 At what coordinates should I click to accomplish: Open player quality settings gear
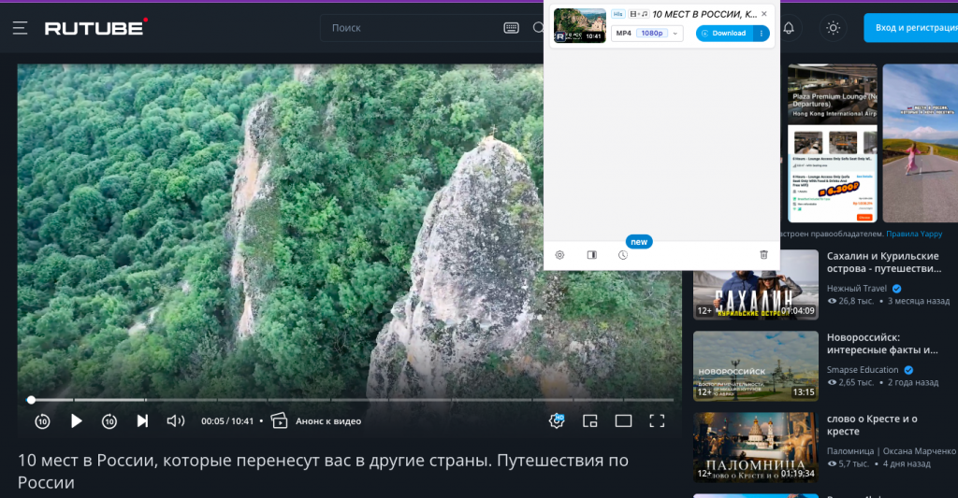(x=557, y=421)
